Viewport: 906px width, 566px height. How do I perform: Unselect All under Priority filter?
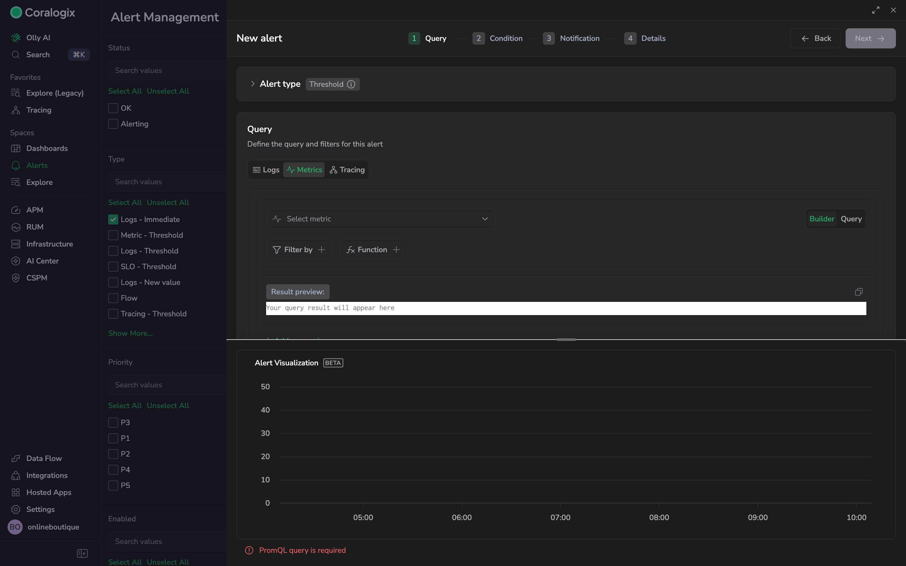[168, 405]
